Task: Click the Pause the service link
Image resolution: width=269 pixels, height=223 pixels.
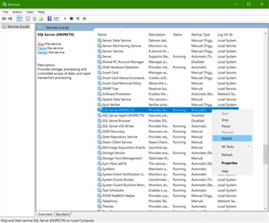Action: (42, 48)
